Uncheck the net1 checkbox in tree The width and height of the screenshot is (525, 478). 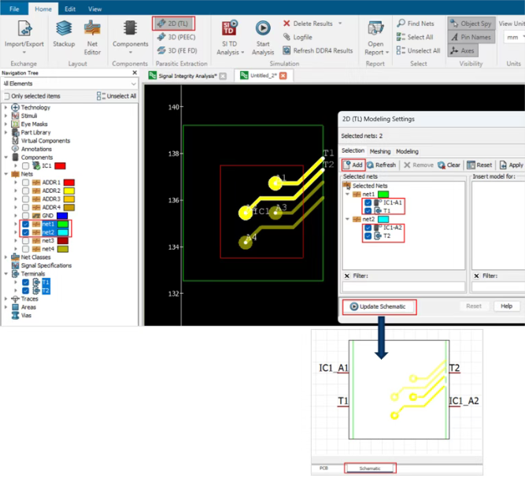coord(25,224)
